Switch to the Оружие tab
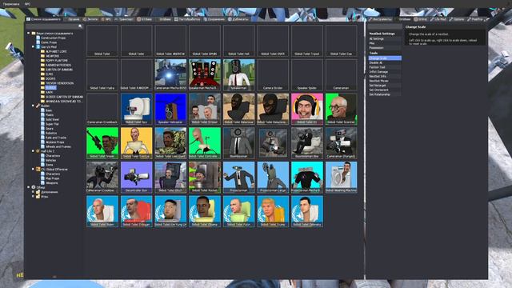 72,19
